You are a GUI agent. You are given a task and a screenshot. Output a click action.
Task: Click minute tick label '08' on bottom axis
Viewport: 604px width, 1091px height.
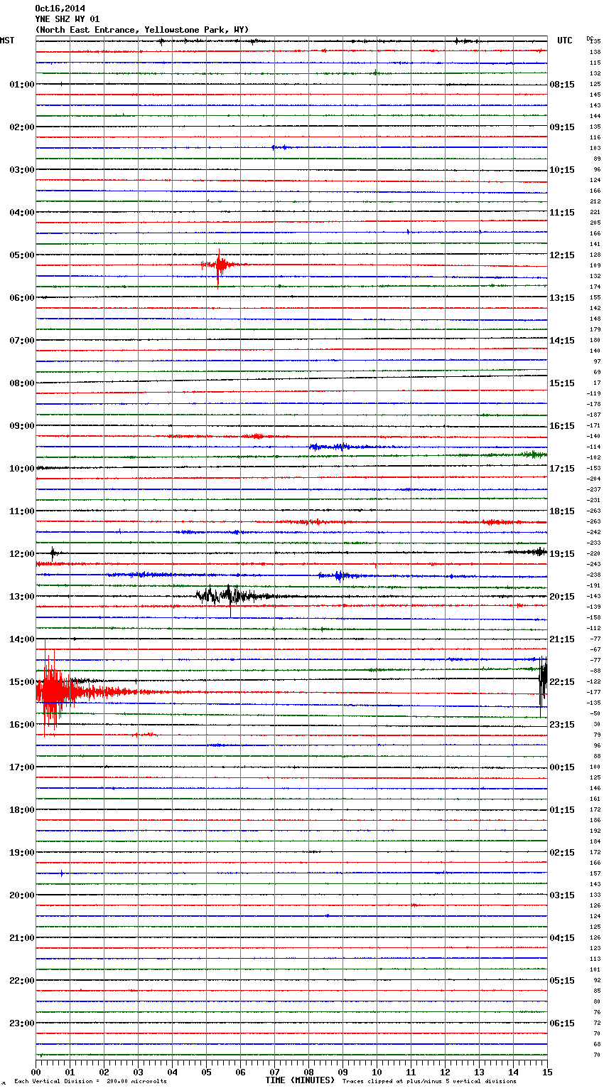pos(308,1072)
